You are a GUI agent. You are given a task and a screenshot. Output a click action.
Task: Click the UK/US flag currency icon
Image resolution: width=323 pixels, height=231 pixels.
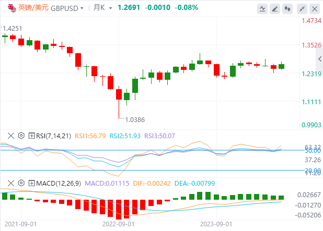coord(12,8)
